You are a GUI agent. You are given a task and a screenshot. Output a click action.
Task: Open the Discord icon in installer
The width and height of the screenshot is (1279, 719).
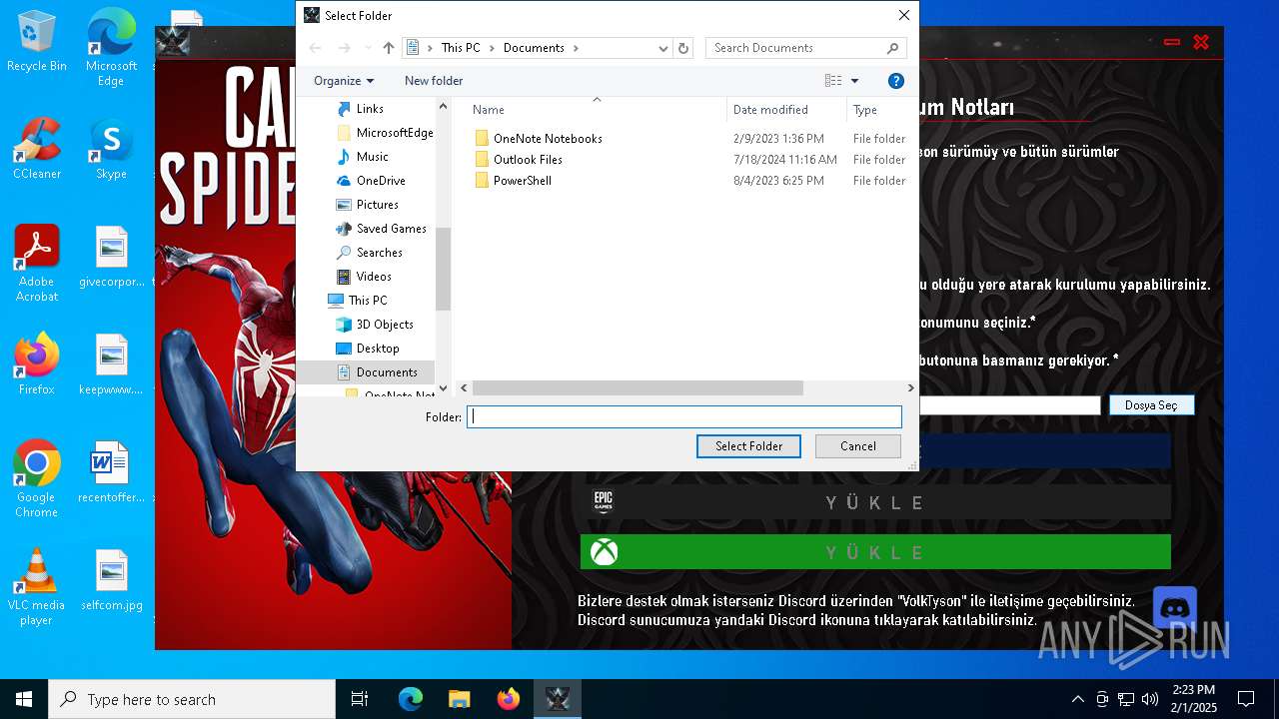pos(1175,609)
